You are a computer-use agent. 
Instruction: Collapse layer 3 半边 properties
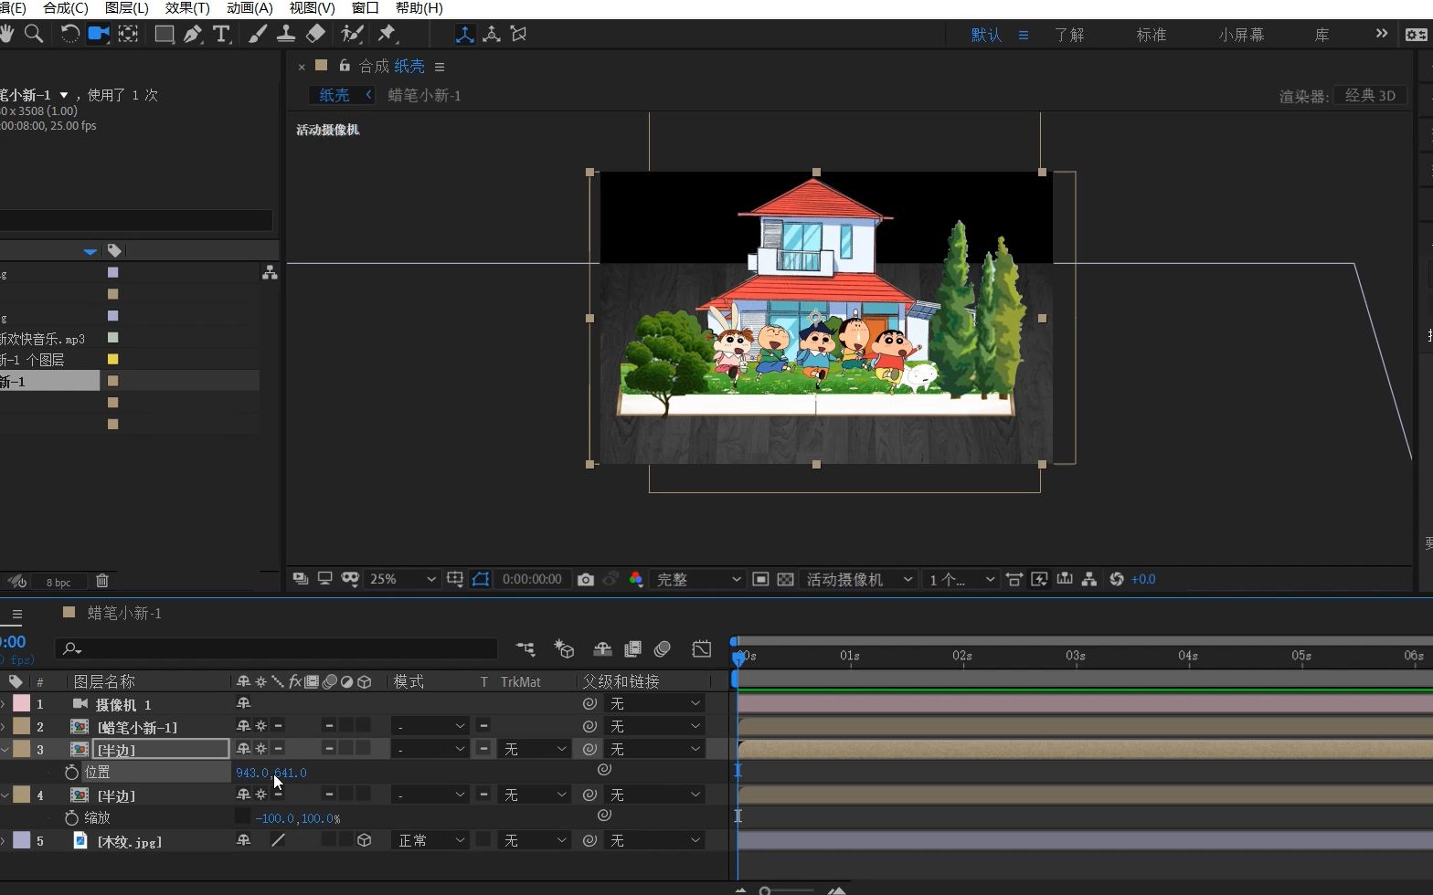[3, 750]
